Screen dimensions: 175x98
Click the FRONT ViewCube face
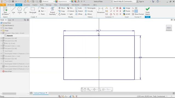[x=169, y=28]
